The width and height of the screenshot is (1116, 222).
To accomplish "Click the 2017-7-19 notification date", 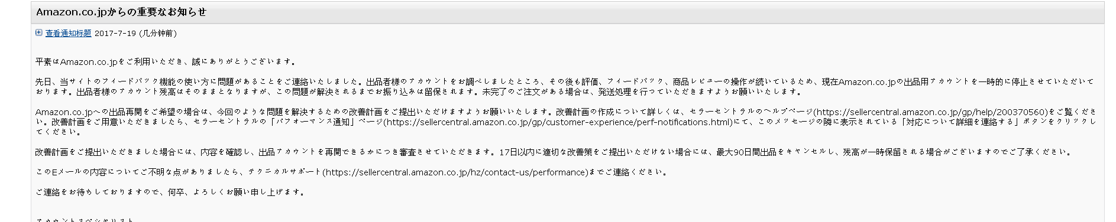I will coord(115,34).
